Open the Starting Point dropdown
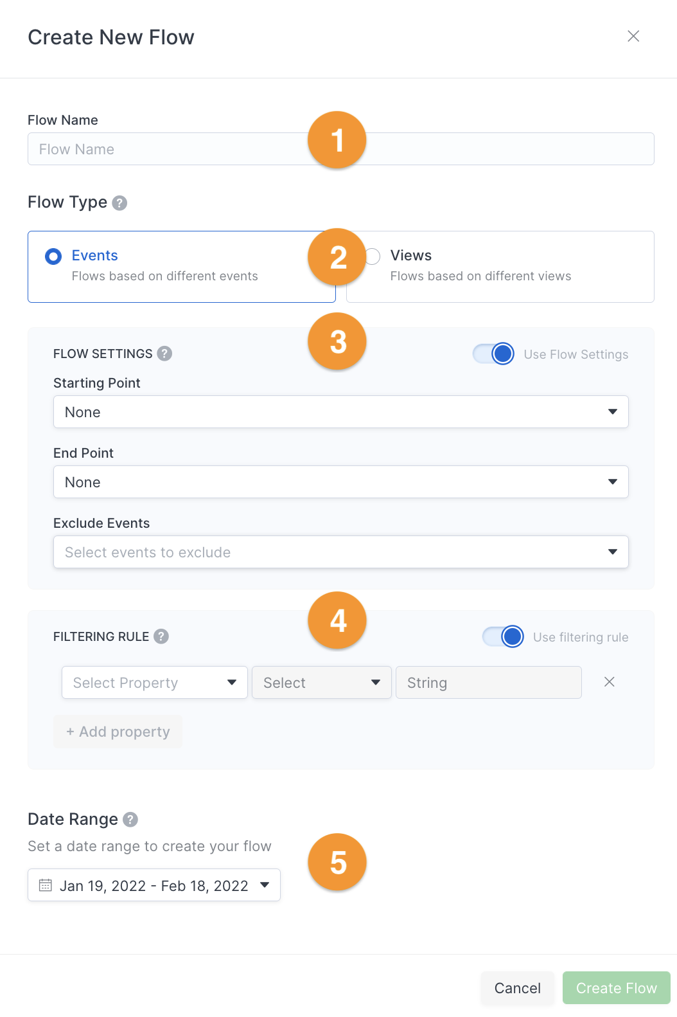Screen dimensions: 677x1017 pyautogui.click(x=341, y=412)
